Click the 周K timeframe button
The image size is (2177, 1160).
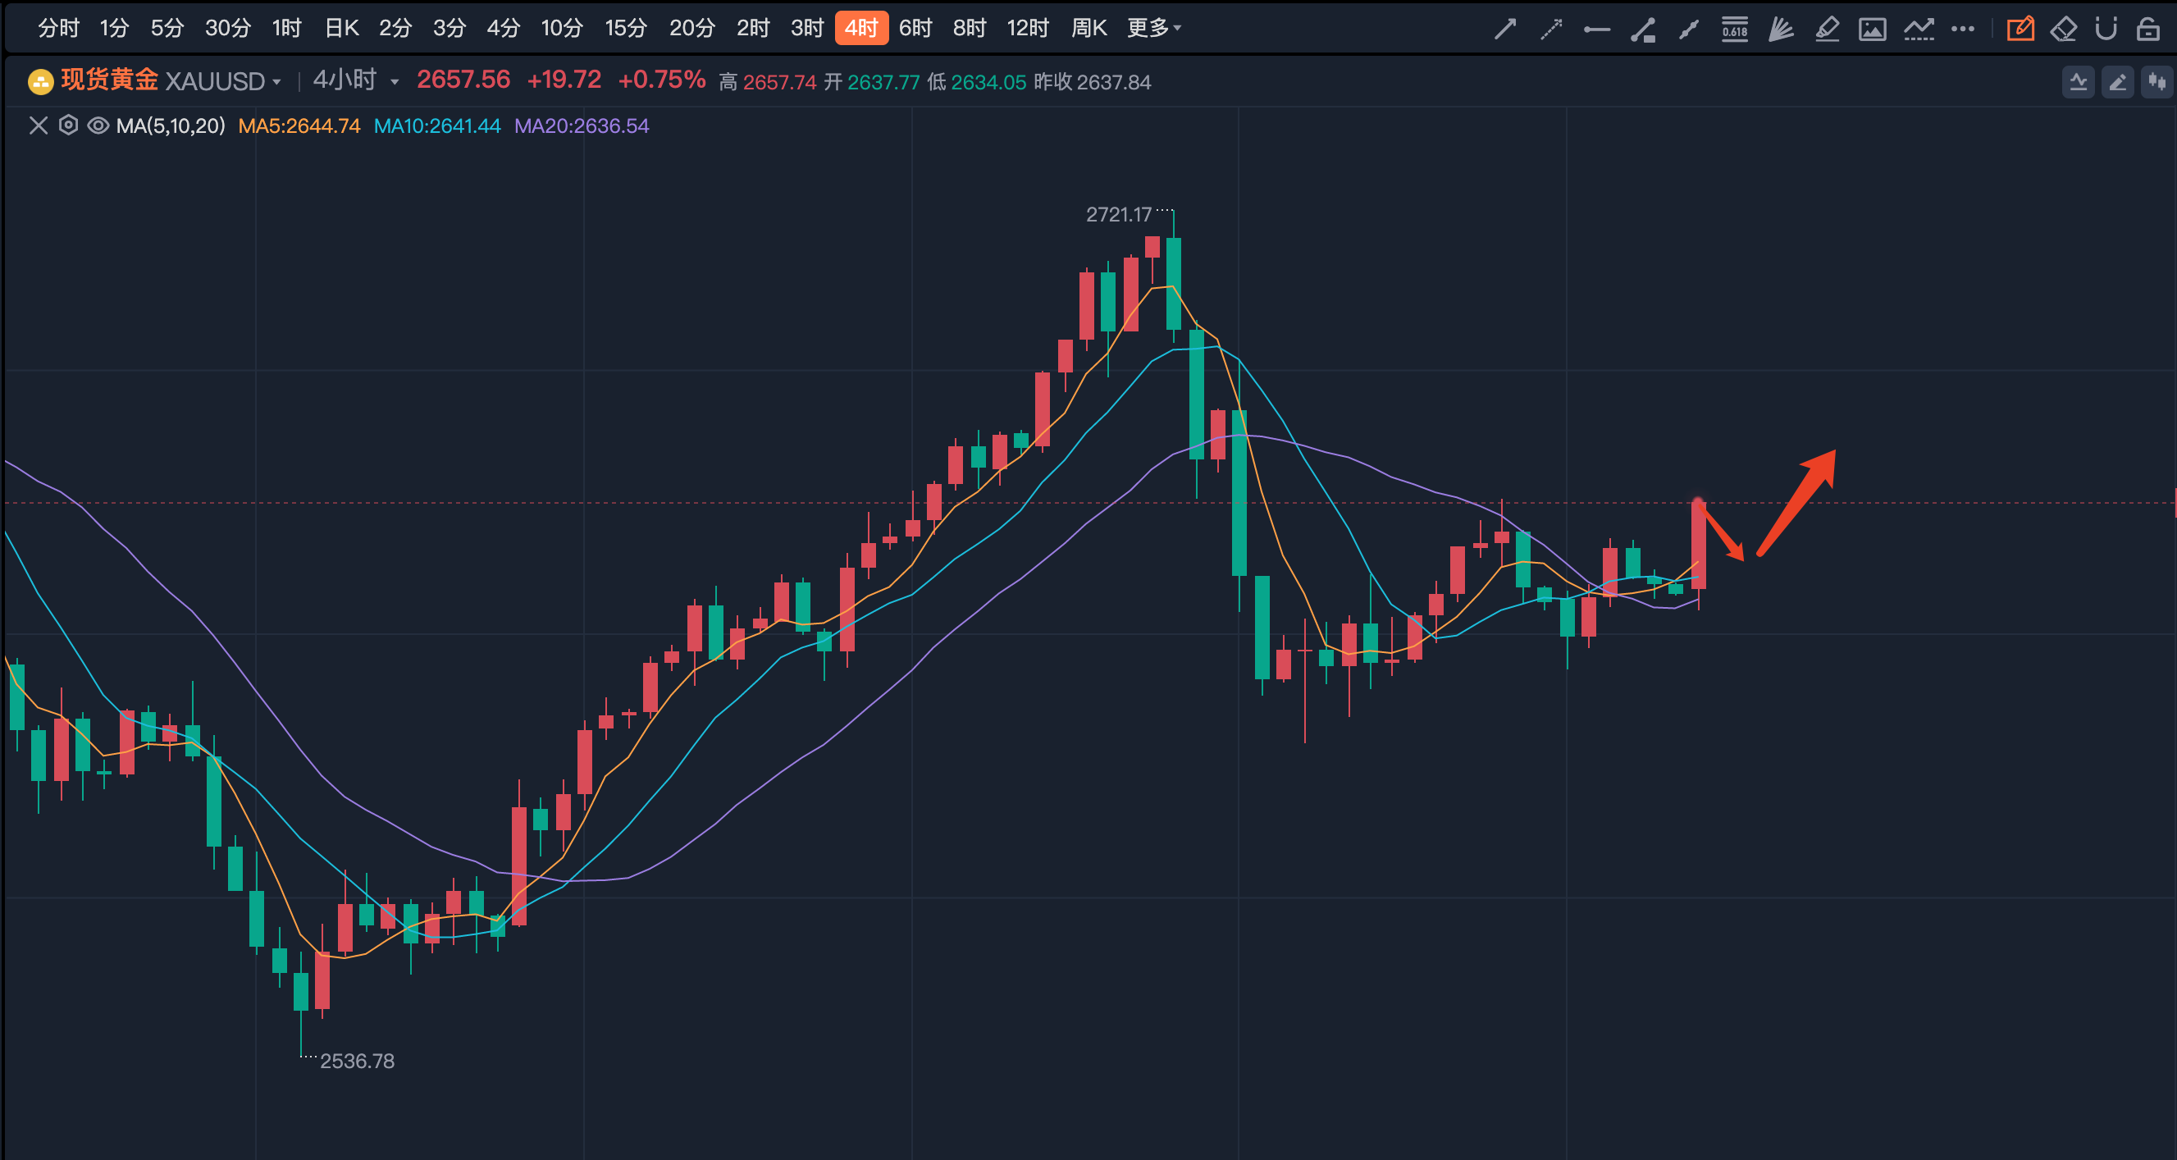pos(1088,28)
